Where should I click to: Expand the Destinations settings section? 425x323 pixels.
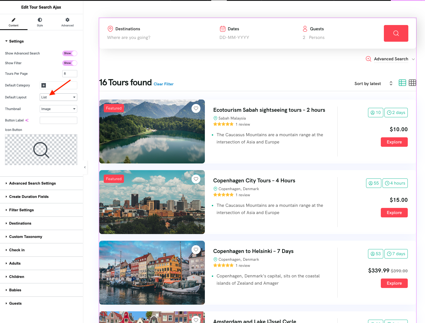point(41,223)
